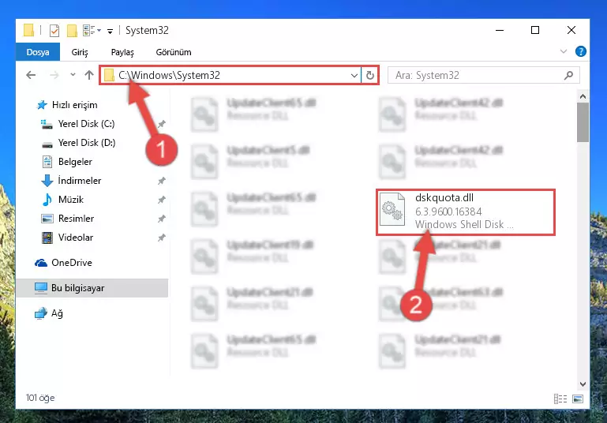Click the 101 öğe item count text
Screen dimensions: 607x423
(x=40, y=398)
